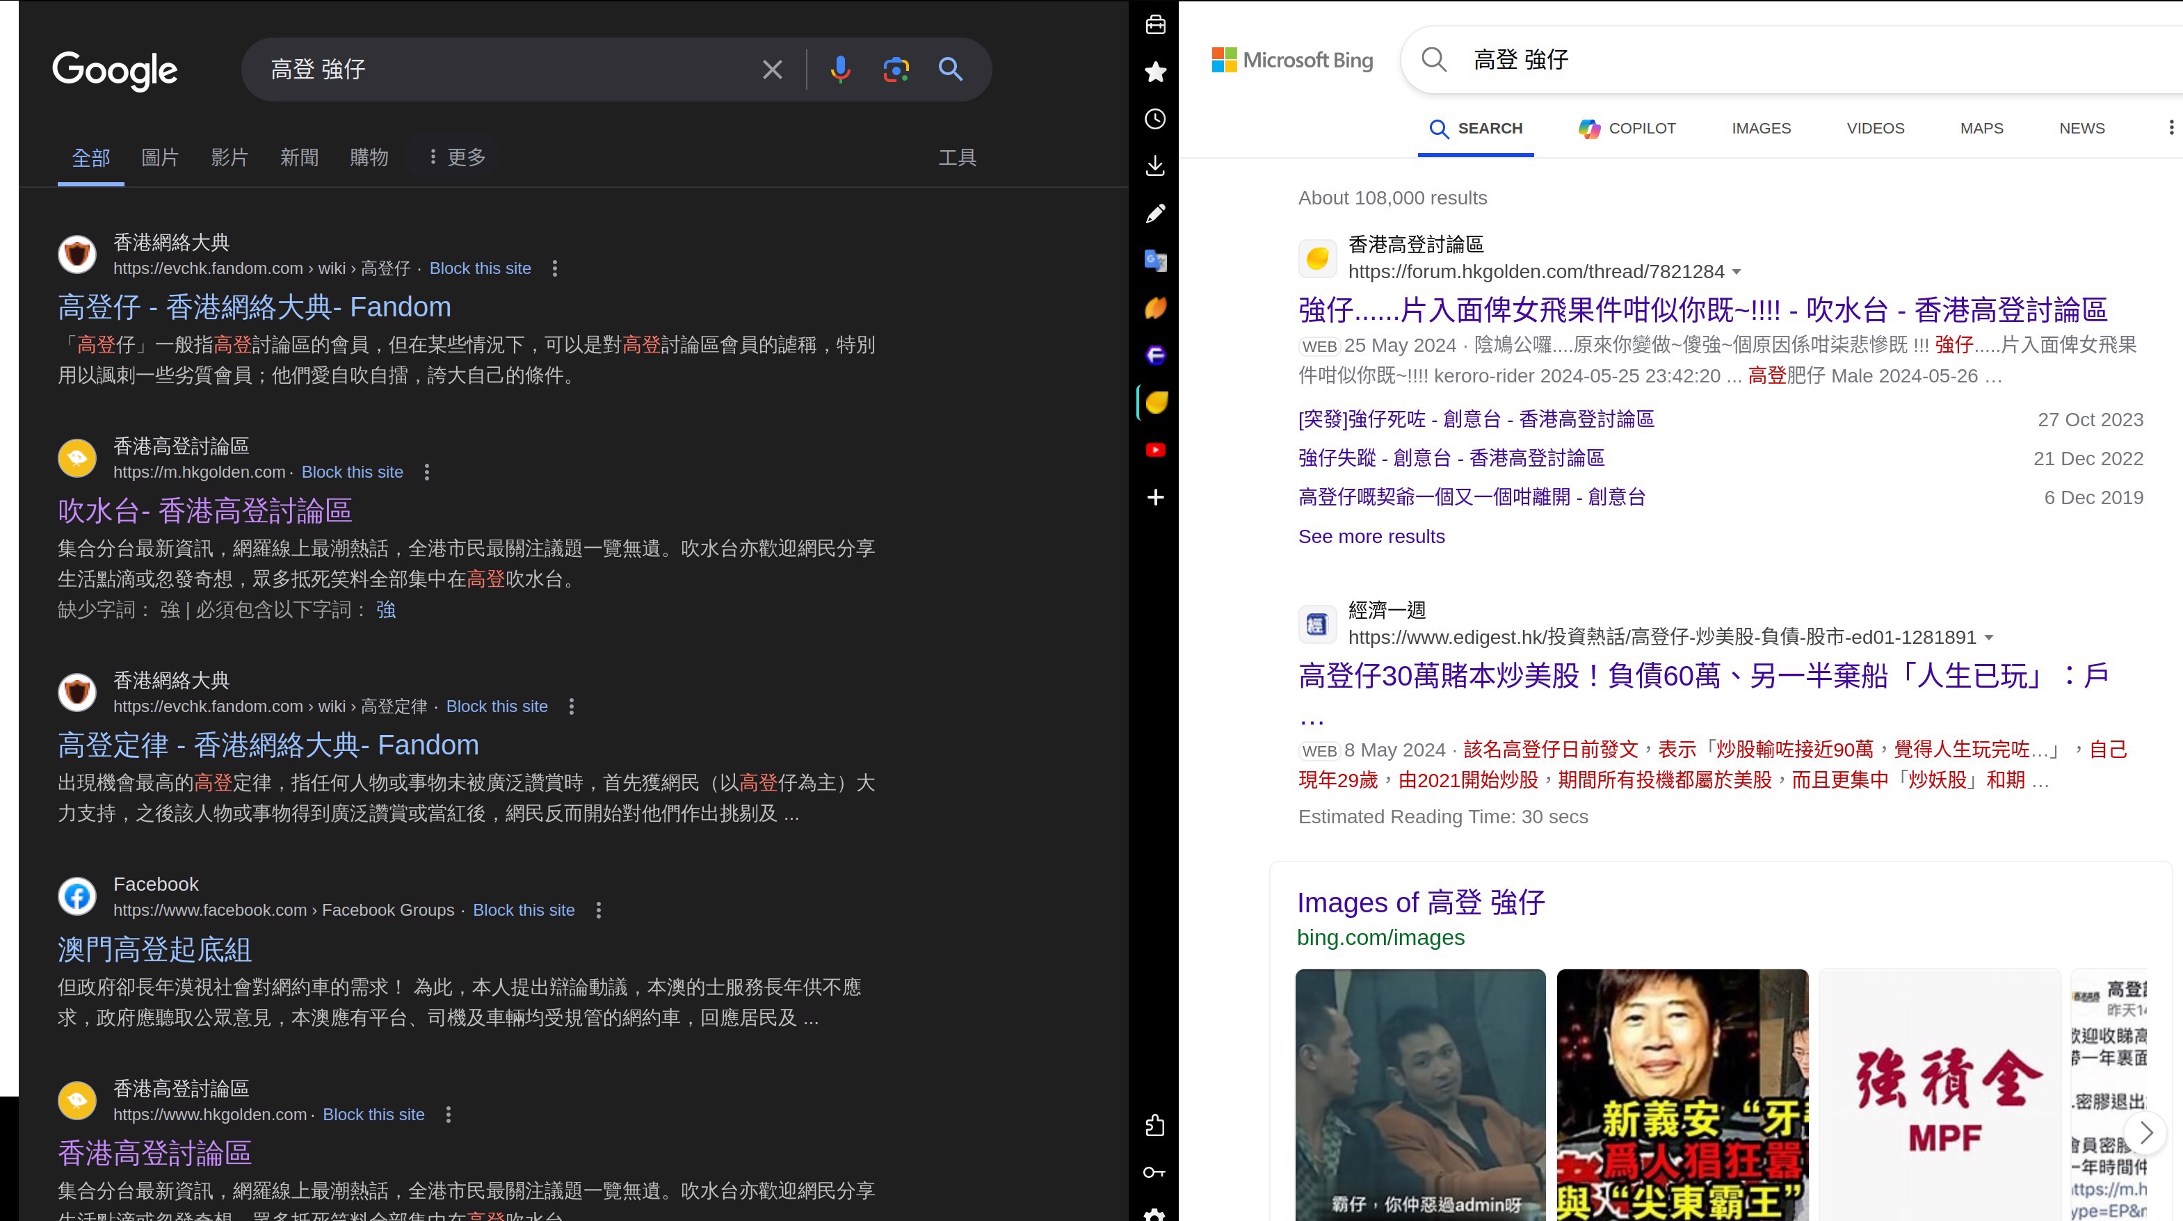Viewport: 2183px width, 1221px height.
Task: Switch to Google 新聞 news tab
Action: click(x=299, y=158)
